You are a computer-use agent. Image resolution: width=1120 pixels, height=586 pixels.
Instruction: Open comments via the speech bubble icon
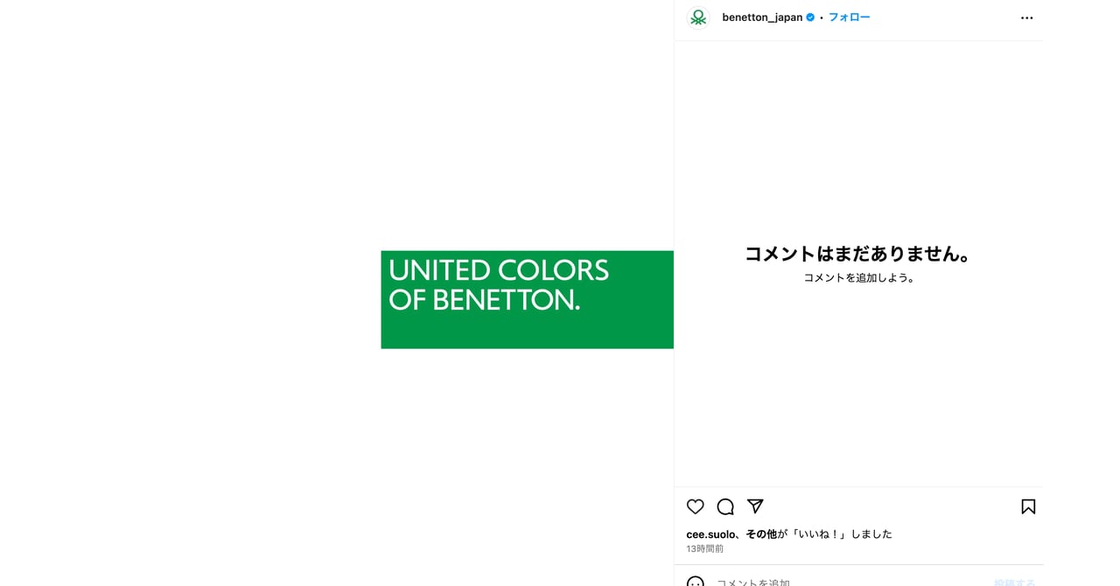click(x=725, y=506)
